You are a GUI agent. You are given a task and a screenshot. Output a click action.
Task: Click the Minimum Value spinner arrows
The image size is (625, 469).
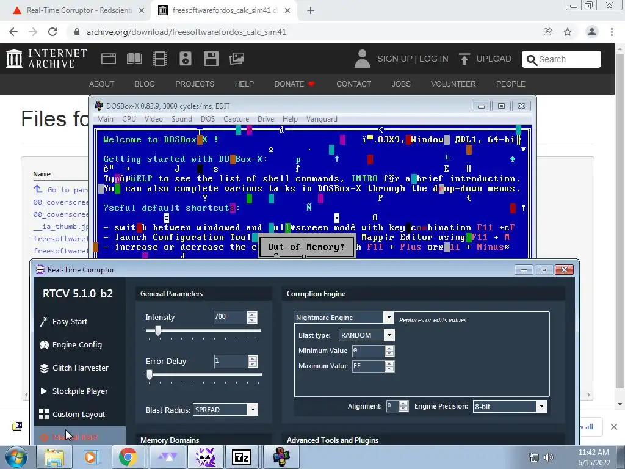(x=389, y=351)
